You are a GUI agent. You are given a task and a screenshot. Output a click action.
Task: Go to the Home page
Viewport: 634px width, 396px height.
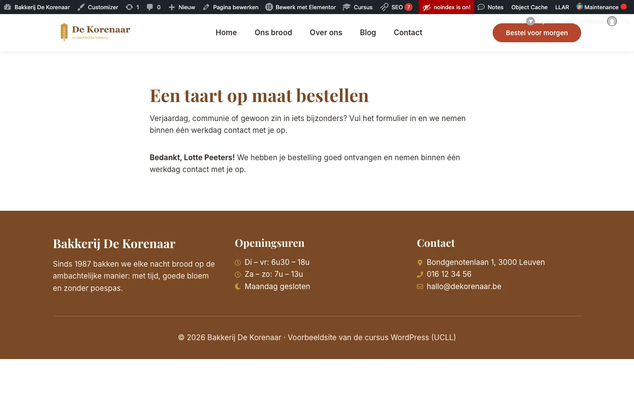coord(226,33)
